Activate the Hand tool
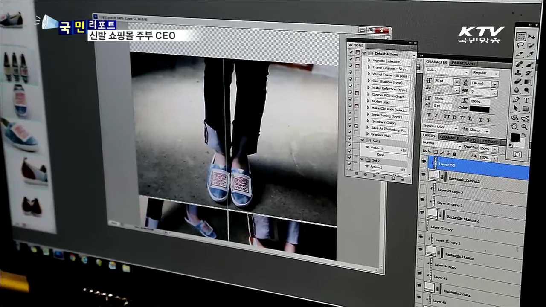The width and height of the screenshot is (546, 307). tap(515, 126)
